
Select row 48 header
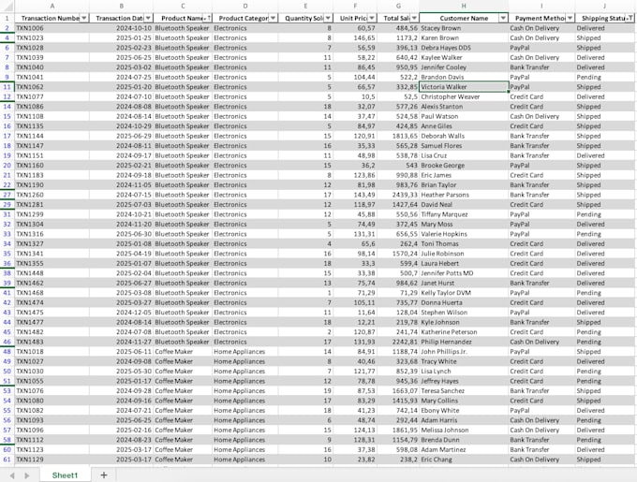(7, 352)
